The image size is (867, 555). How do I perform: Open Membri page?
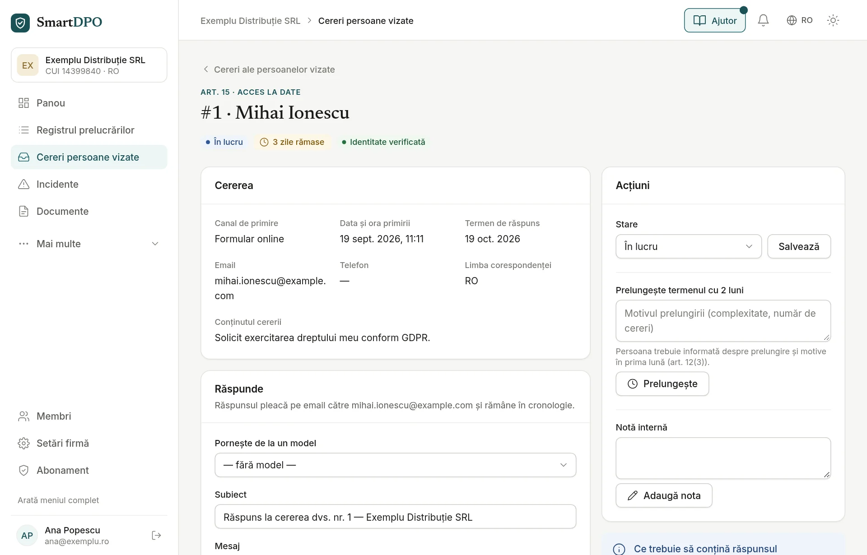89,416
